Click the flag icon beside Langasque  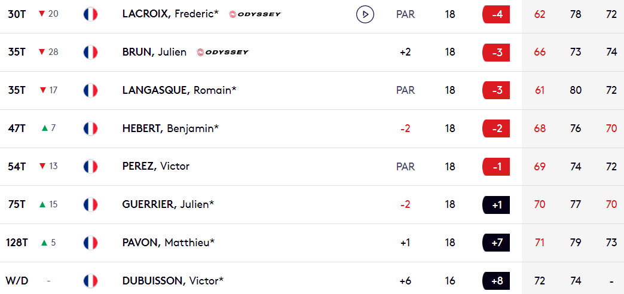(x=90, y=90)
